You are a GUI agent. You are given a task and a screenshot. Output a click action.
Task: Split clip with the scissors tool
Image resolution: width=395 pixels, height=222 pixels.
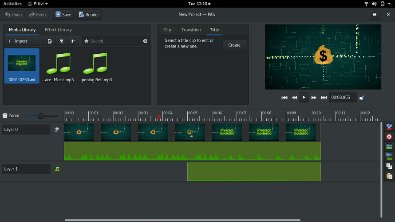tap(389, 127)
